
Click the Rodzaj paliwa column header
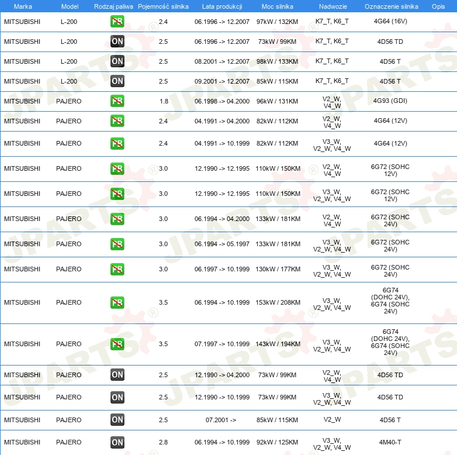[113, 6]
